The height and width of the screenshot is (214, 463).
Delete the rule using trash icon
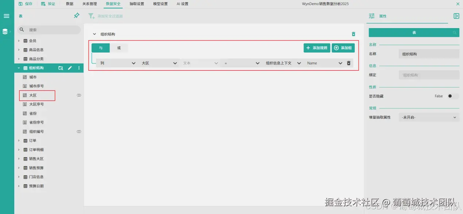[x=348, y=63]
